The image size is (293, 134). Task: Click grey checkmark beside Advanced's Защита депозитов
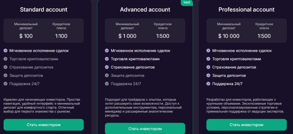tap(107, 76)
